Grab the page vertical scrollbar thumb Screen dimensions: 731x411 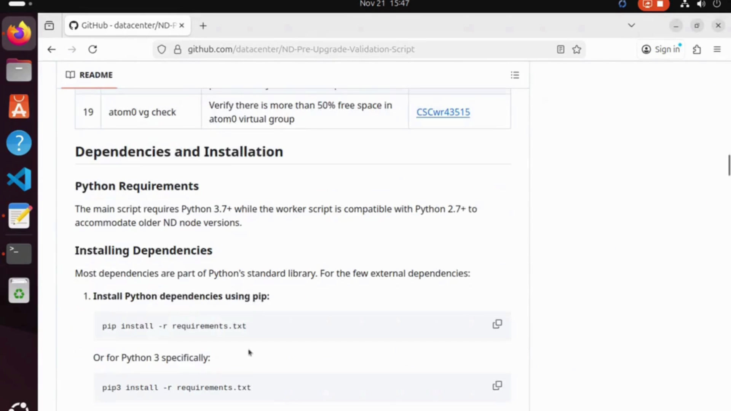tap(729, 165)
